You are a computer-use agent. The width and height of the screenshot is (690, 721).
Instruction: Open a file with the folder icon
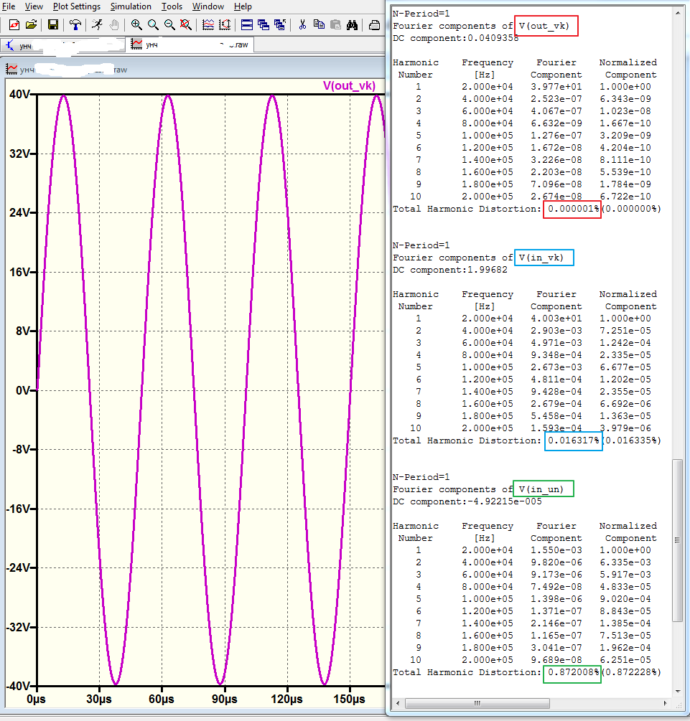pos(31,24)
